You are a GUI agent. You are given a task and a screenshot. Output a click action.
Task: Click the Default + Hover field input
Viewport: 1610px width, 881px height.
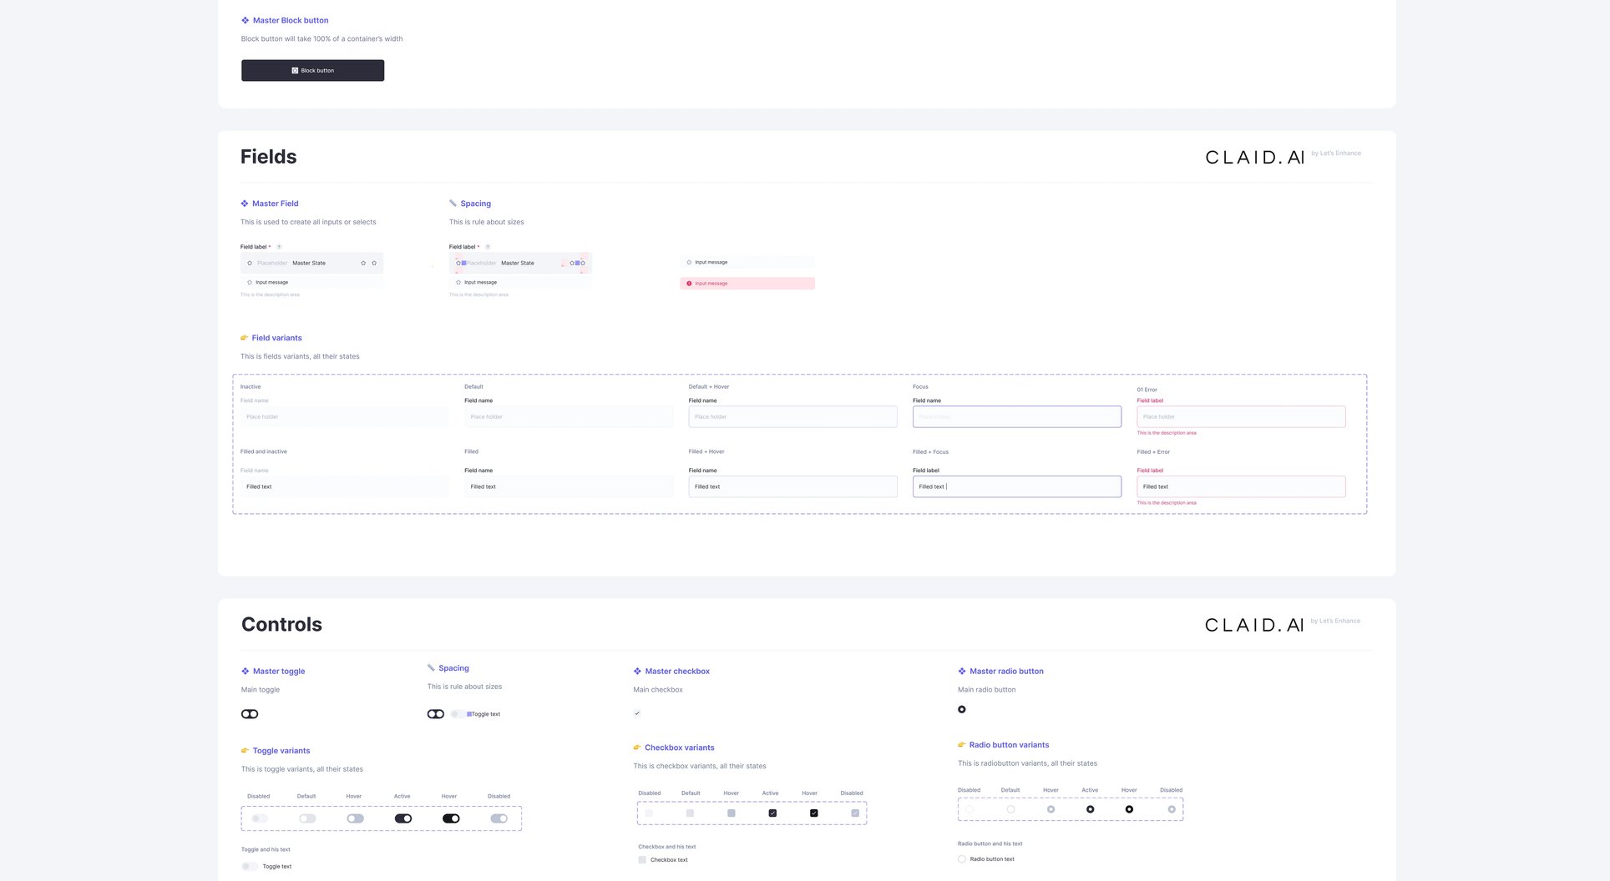(792, 416)
